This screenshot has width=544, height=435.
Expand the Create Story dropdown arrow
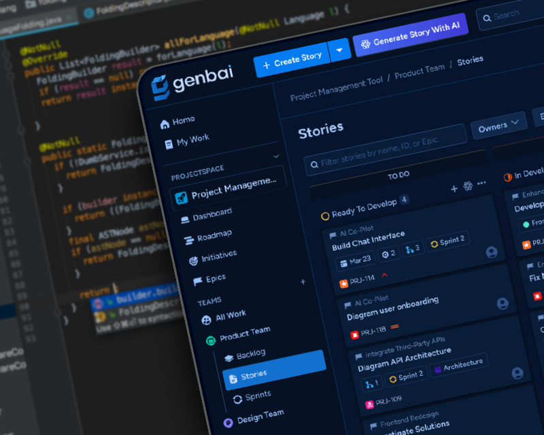(339, 49)
